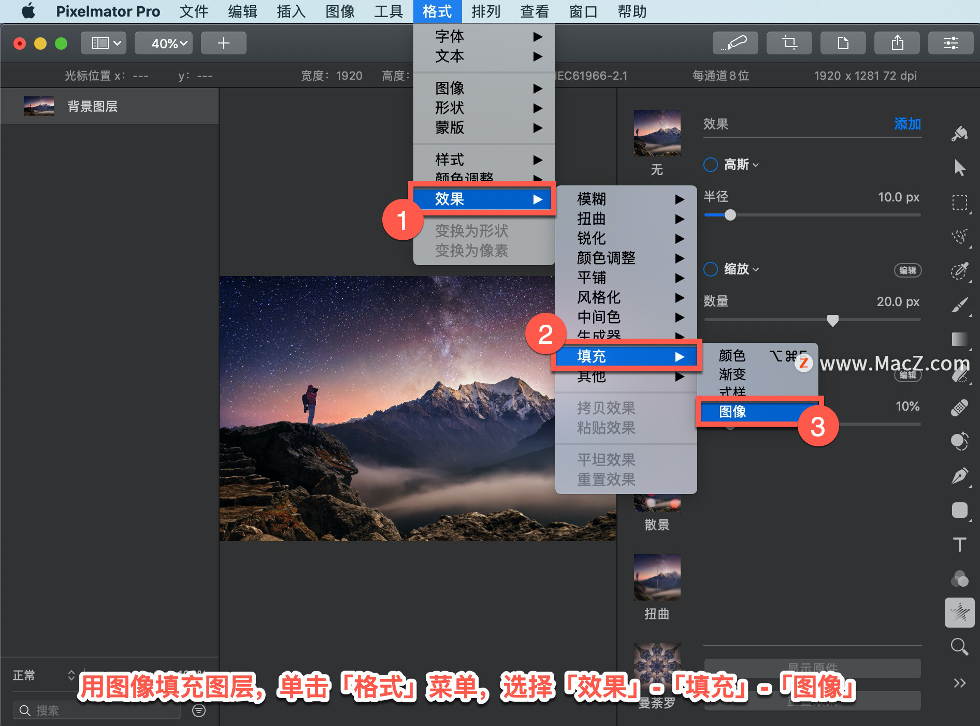The height and width of the screenshot is (726, 980).
Task: Click the blue 添加 effects link
Action: tap(907, 124)
